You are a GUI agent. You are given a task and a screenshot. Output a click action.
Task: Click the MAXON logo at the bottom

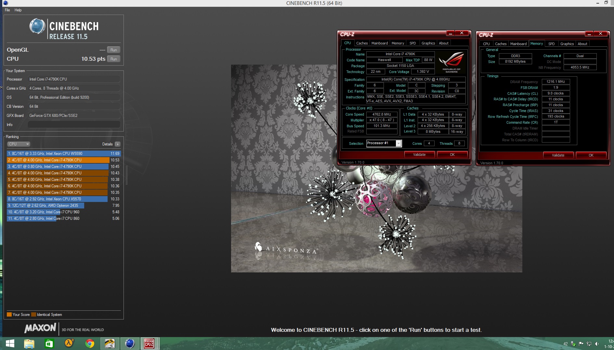pos(40,328)
